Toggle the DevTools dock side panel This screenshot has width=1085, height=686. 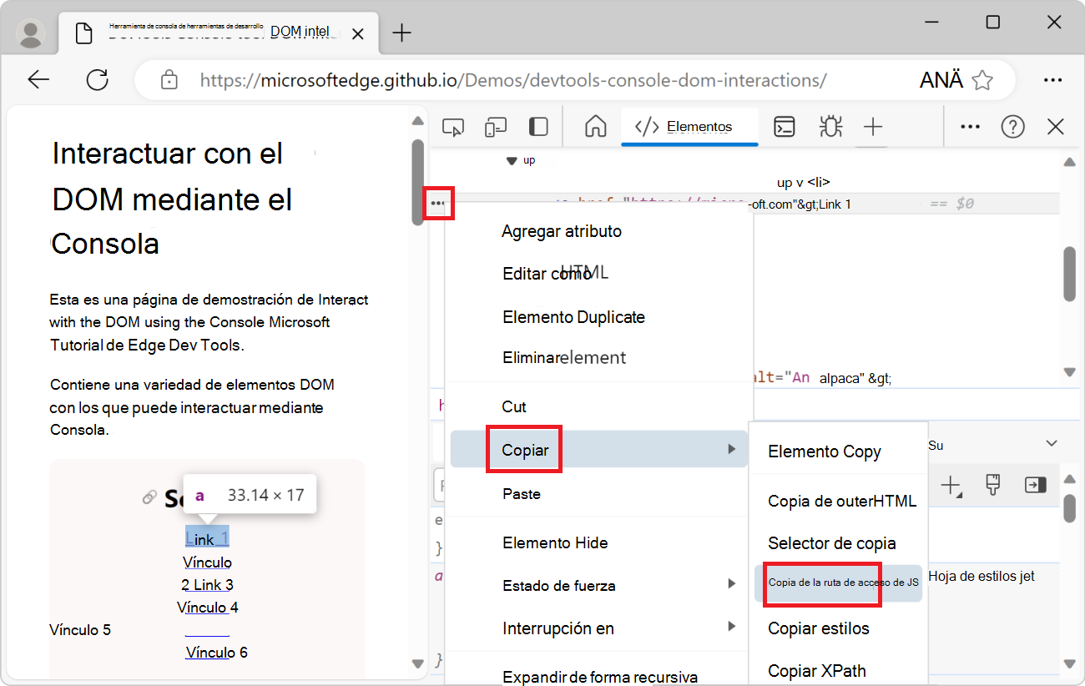click(538, 126)
